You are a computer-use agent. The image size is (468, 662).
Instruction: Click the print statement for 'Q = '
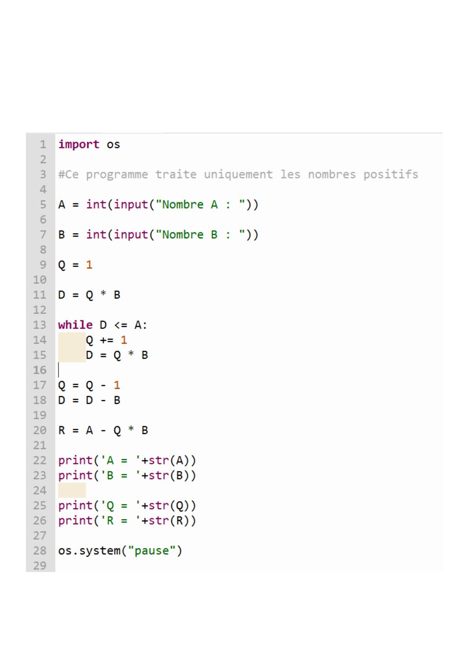tap(127, 506)
